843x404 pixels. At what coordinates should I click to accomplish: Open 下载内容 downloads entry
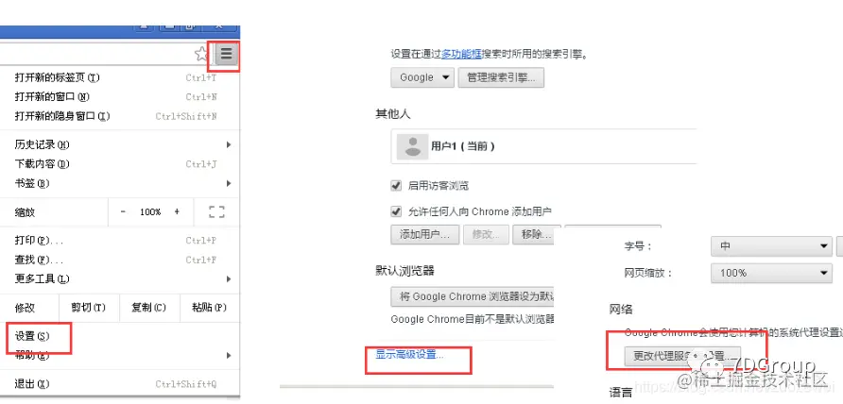point(120,164)
